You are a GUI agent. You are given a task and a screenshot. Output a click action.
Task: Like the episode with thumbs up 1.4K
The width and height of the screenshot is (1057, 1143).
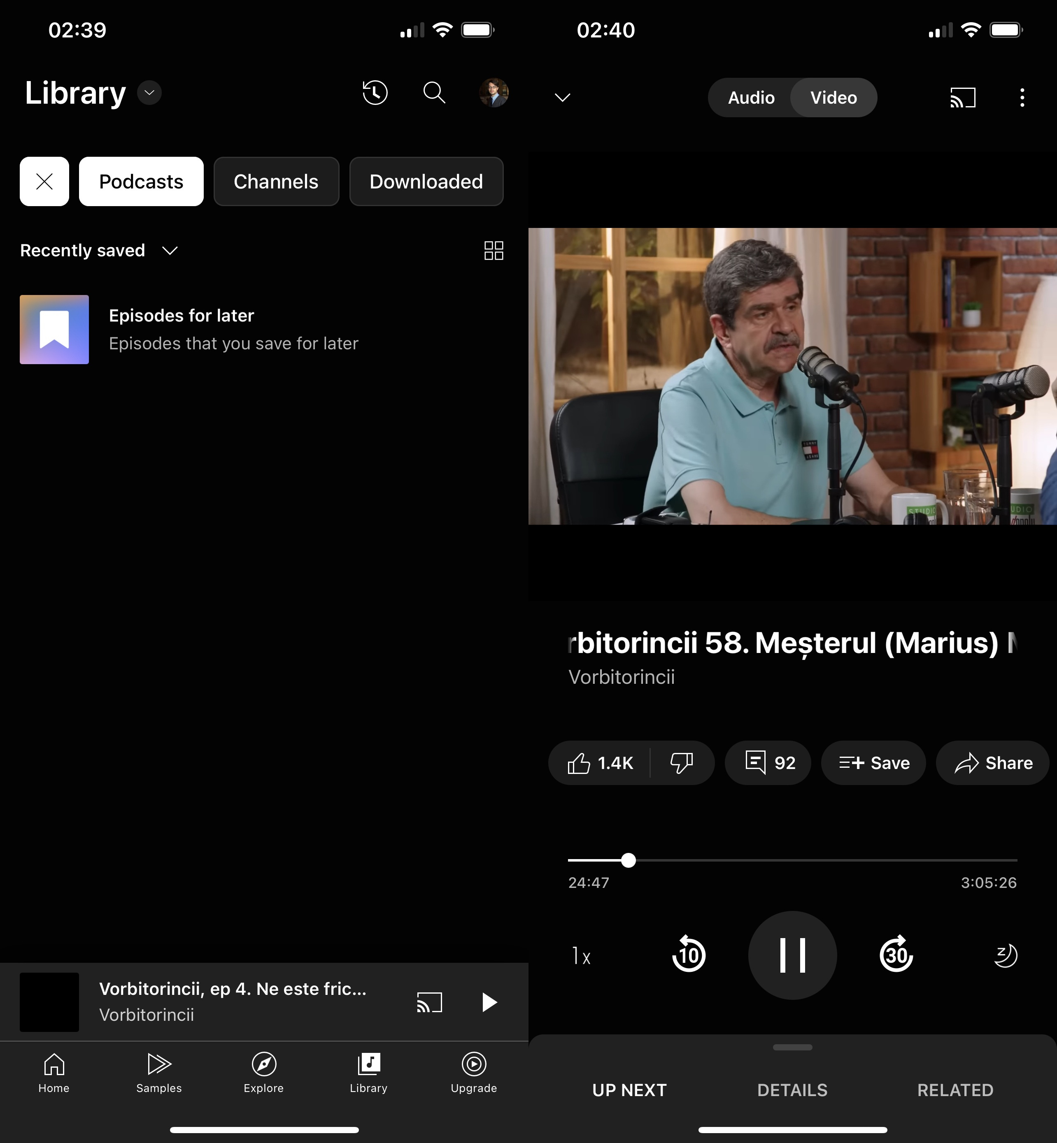tap(600, 763)
